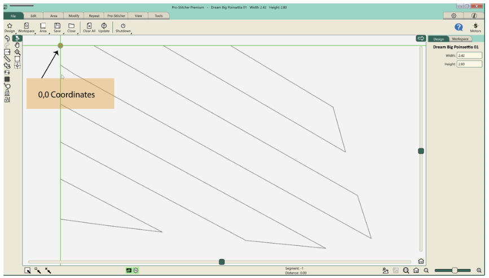
Task: Click the Update ribbon icon
Action: pos(104,27)
